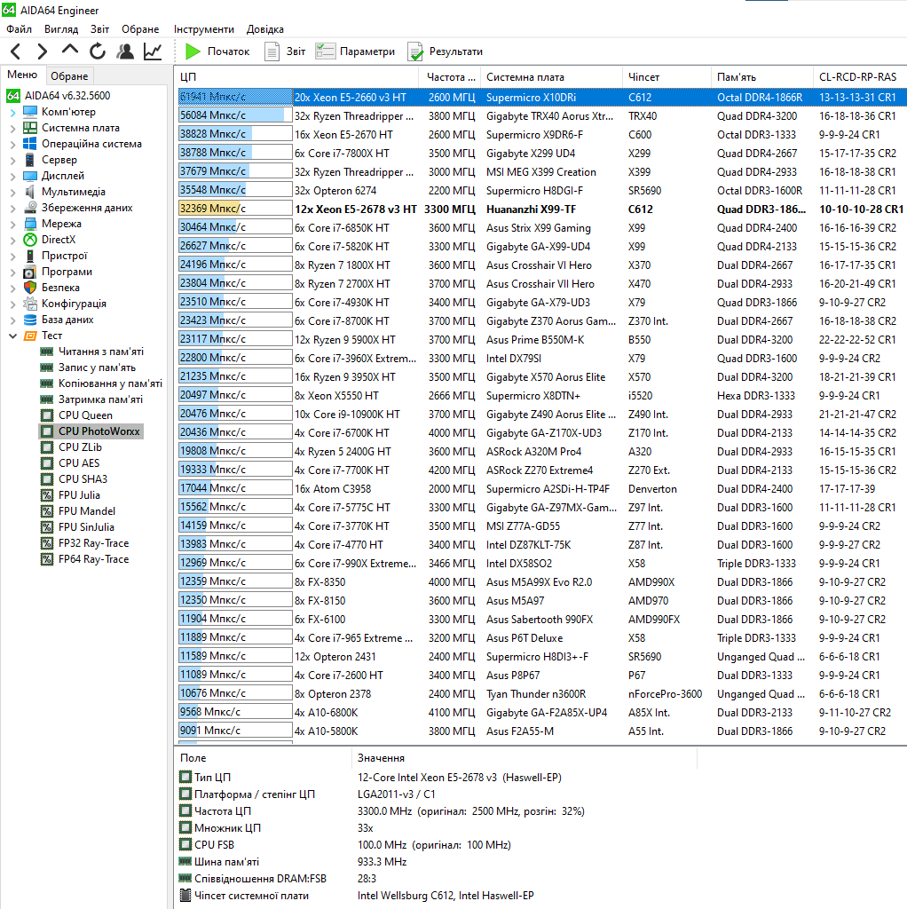The height and width of the screenshot is (909, 907).
Task: Select Пристрої in the sidebar tree
Action: coord(56,256)
